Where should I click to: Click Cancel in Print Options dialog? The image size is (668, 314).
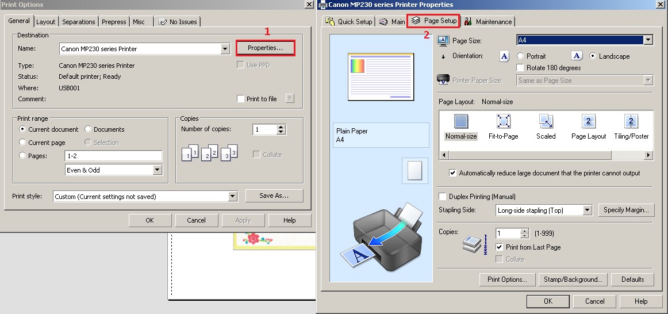pos(197,220)
